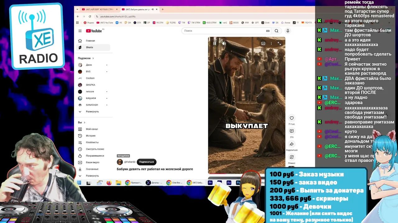This screenshot has height=223, width=398.
Task: Open the Chrome tab search dropdown
Action: tap(77, 9)
